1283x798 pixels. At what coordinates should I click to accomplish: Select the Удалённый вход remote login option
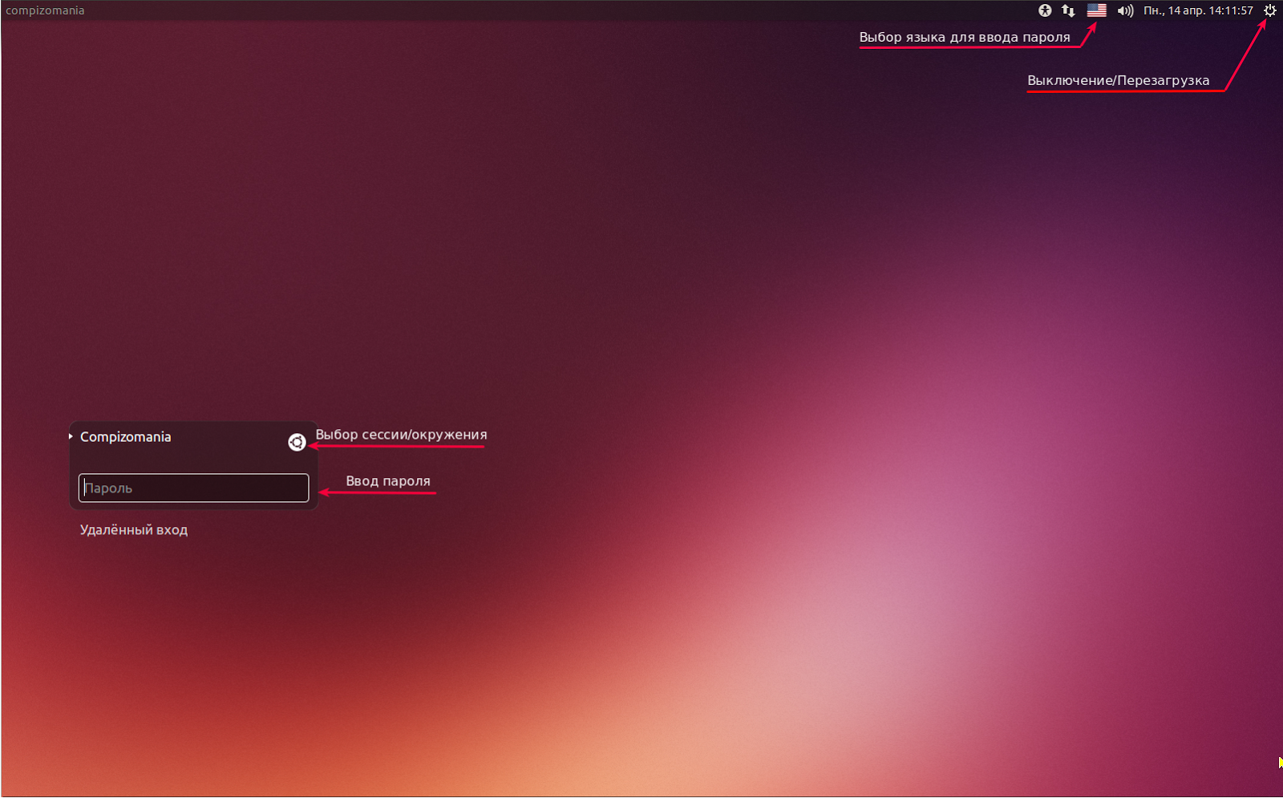(x=134, y=529)
